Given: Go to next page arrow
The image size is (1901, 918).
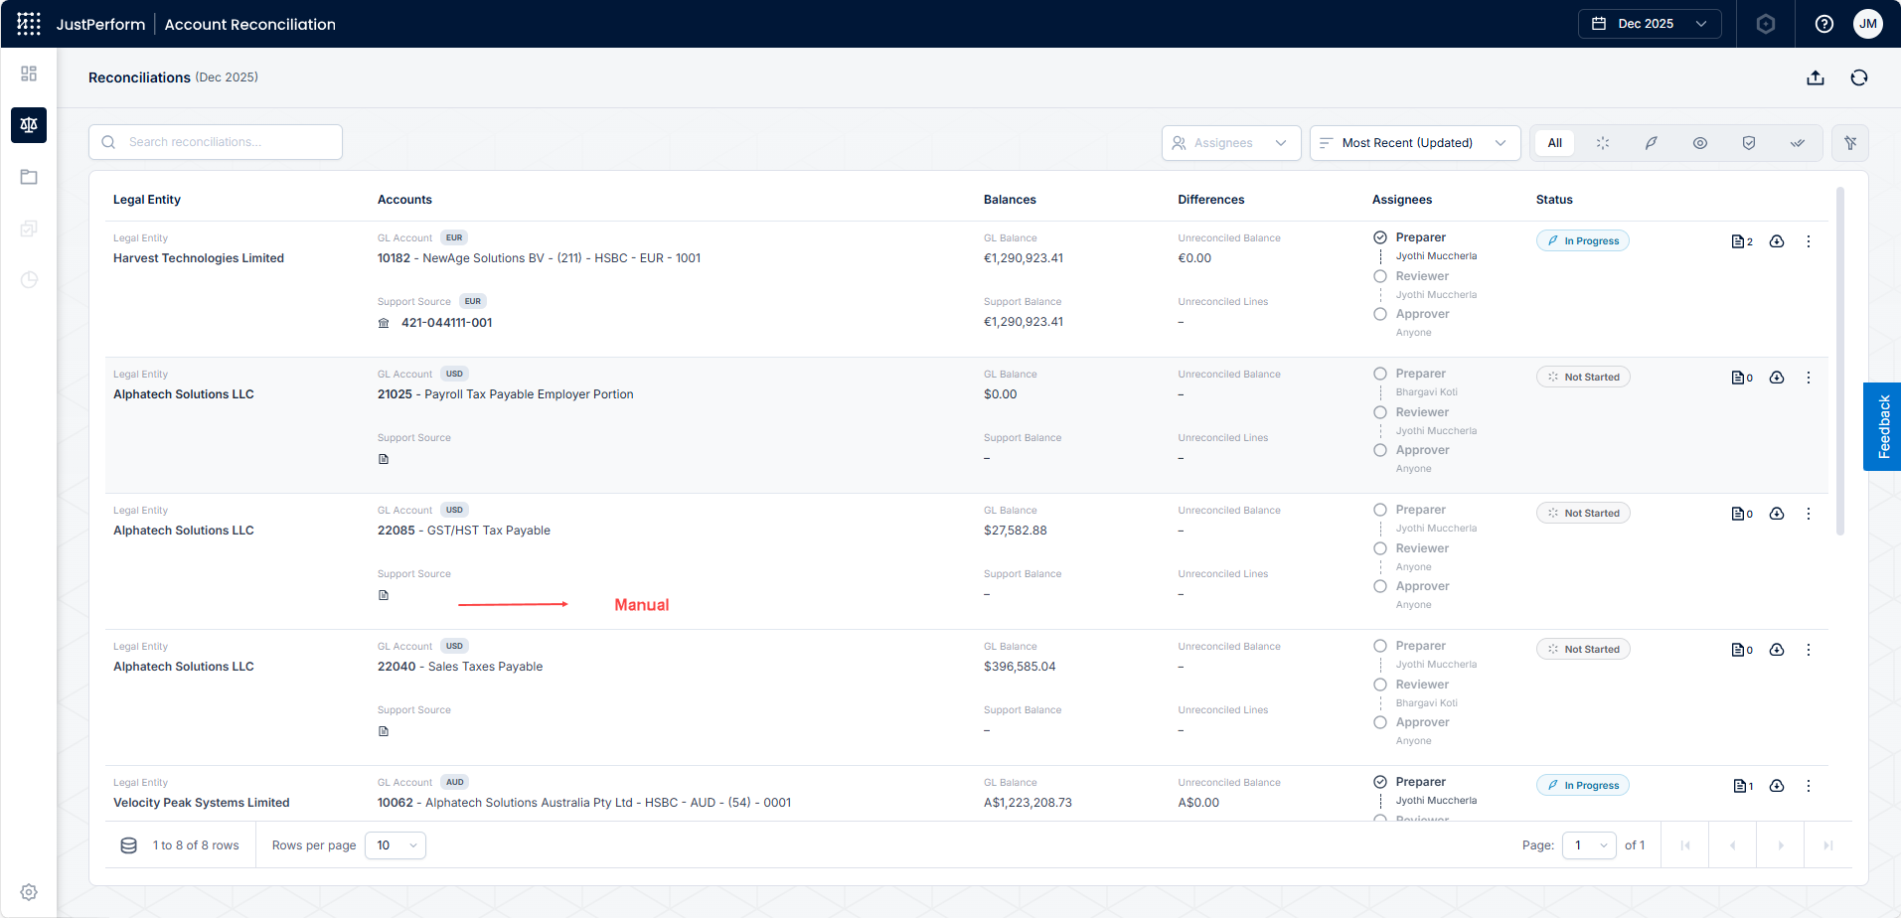Looking at the screenshot, I should [1781, 845].
